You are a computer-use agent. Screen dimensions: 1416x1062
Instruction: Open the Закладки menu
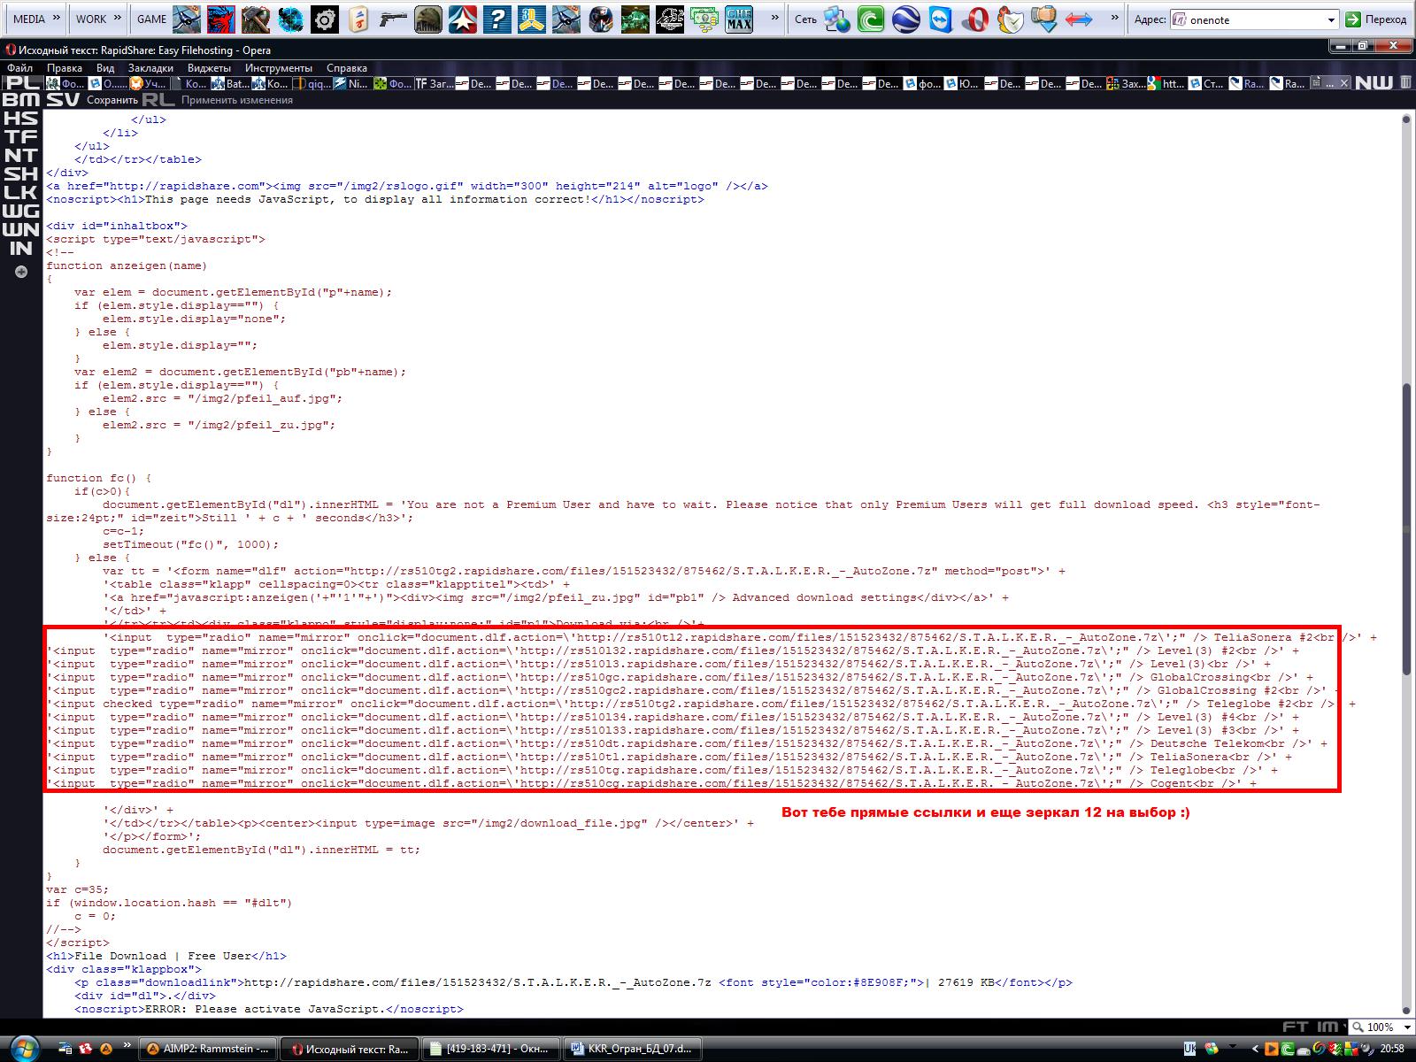point(150,68)
